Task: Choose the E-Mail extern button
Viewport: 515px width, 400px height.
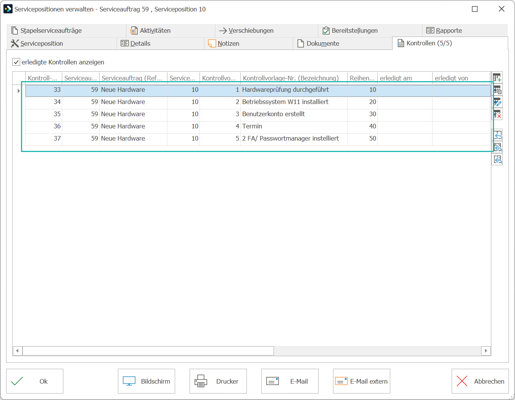Action: [362, 381]
